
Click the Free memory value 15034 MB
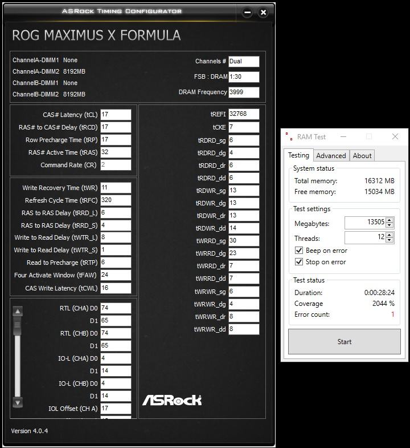[379, 192]
